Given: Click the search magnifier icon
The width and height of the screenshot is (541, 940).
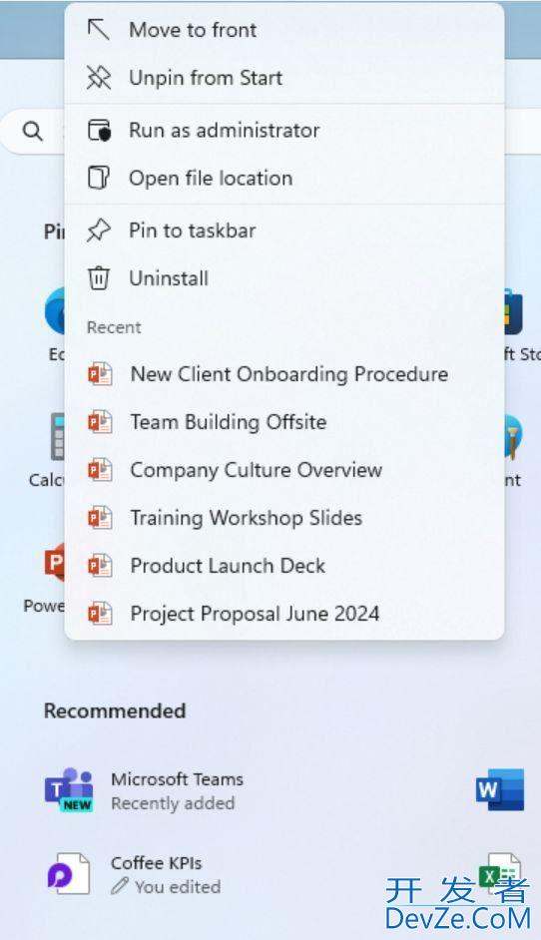Looking at the screenshot, I should click(x=32, y=131).
